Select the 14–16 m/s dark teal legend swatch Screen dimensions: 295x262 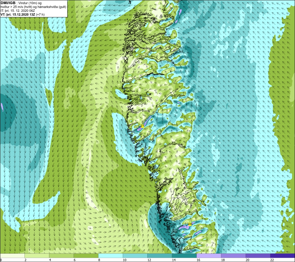click(184, 256)
